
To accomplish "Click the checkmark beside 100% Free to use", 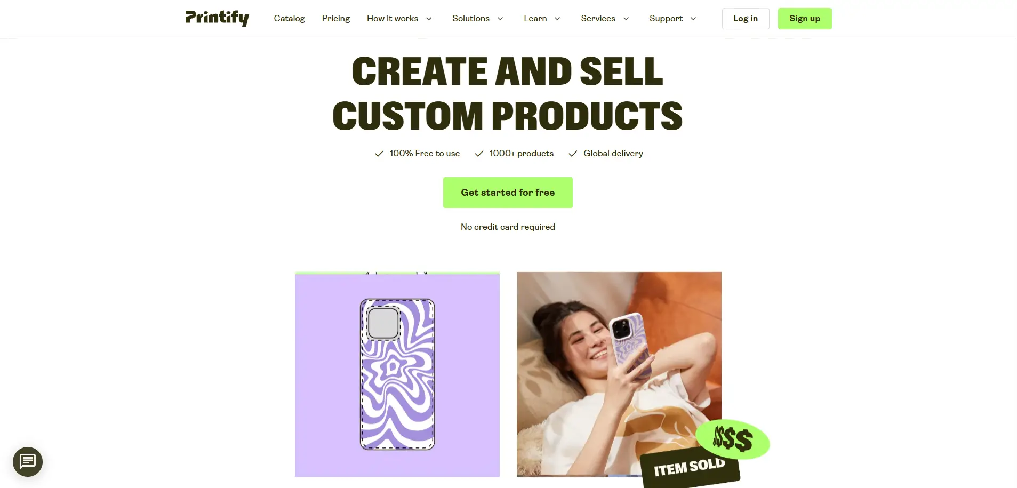I will (379, 154).
